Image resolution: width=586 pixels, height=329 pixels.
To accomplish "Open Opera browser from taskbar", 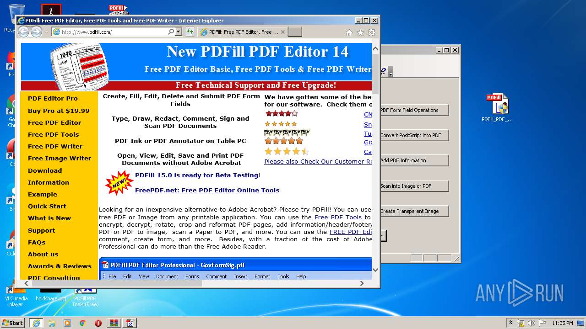I will 98,323.
